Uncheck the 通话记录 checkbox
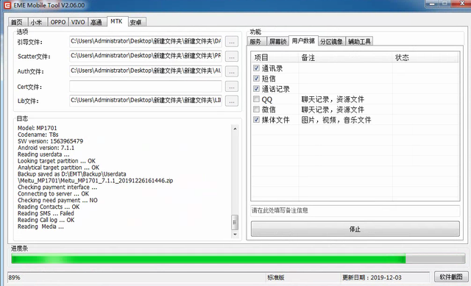 pos(256,88)
